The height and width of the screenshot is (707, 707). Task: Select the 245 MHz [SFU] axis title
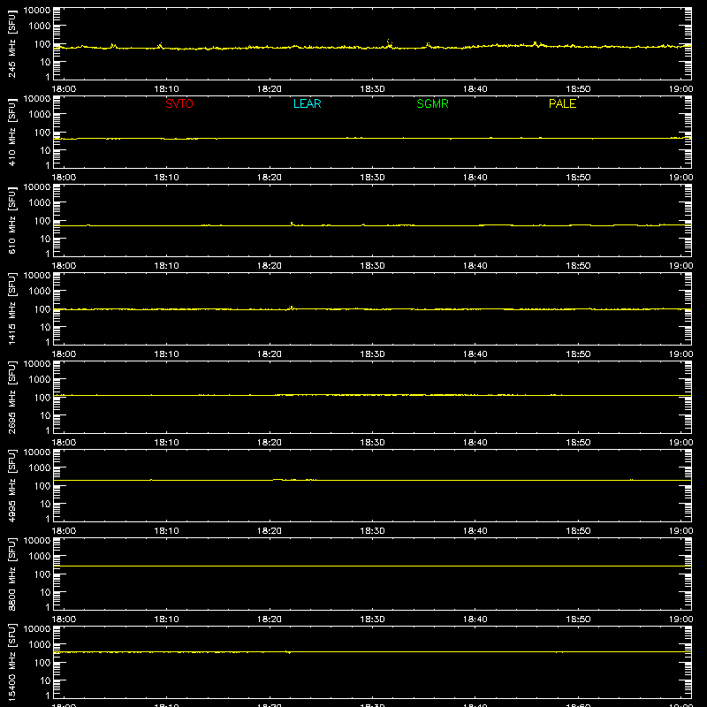pyautogui.click(x=11, y=43)
